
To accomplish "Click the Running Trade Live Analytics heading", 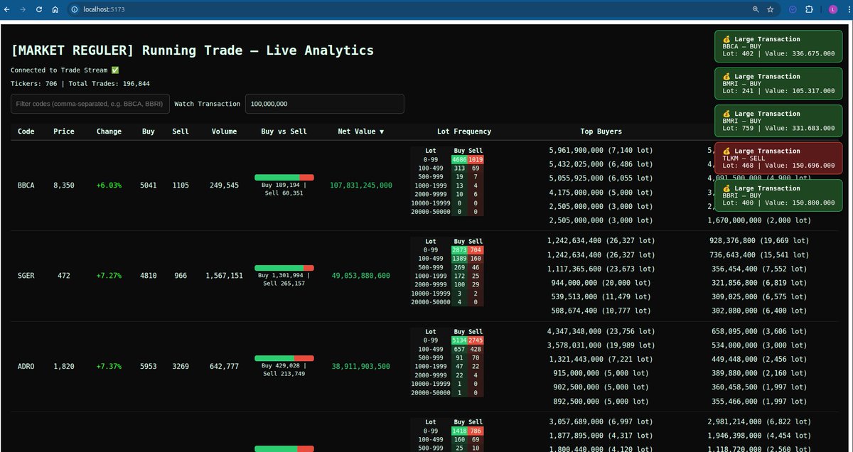I will 192,50.
